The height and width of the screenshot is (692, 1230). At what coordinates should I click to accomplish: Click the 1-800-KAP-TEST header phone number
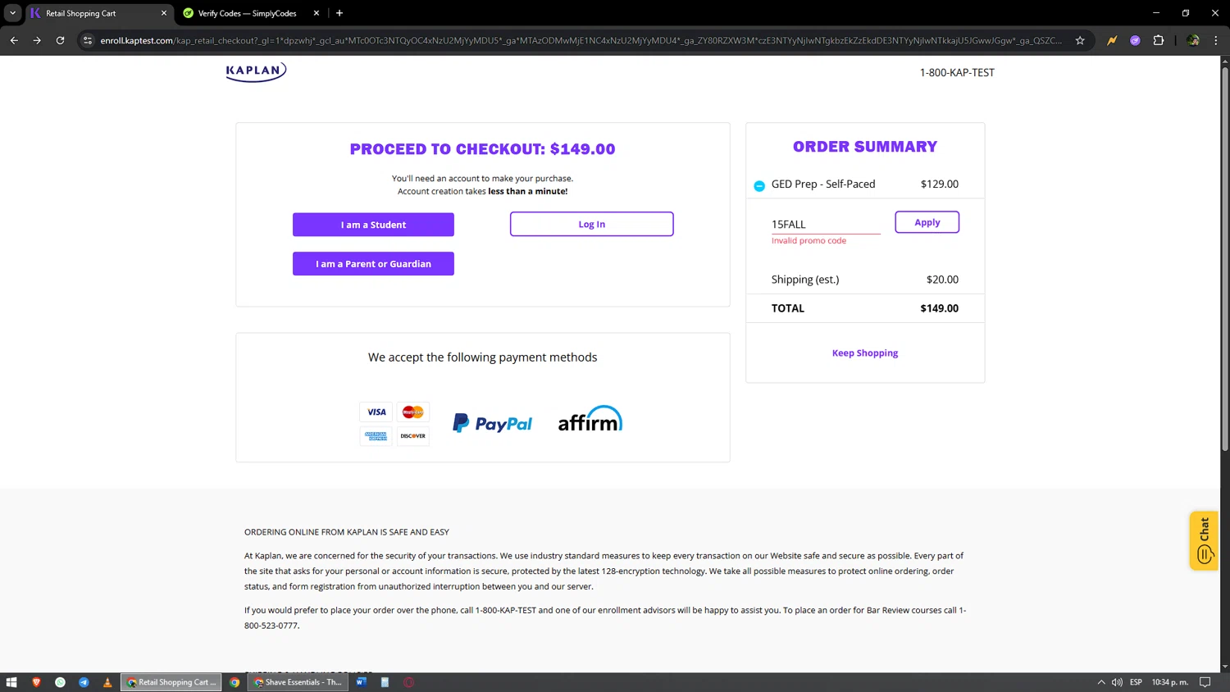[x=957, y=72]
